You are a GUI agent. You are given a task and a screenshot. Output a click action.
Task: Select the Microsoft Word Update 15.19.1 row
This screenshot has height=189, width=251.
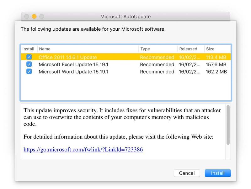tap(126, 72)
